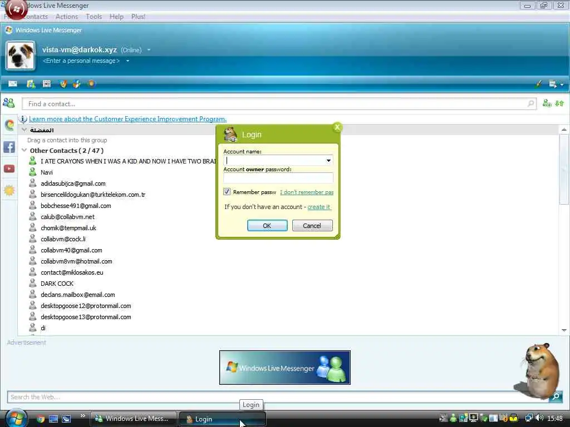
Task: Open the Account name dropdown arrow
Action: coord(328,161)
